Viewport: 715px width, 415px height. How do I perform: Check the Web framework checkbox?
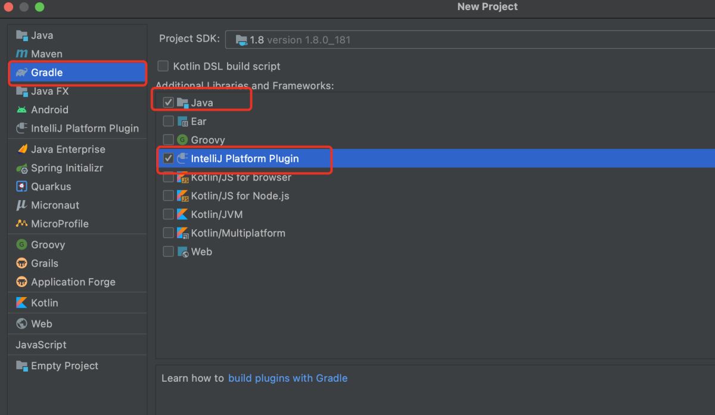tap(169, 251)
